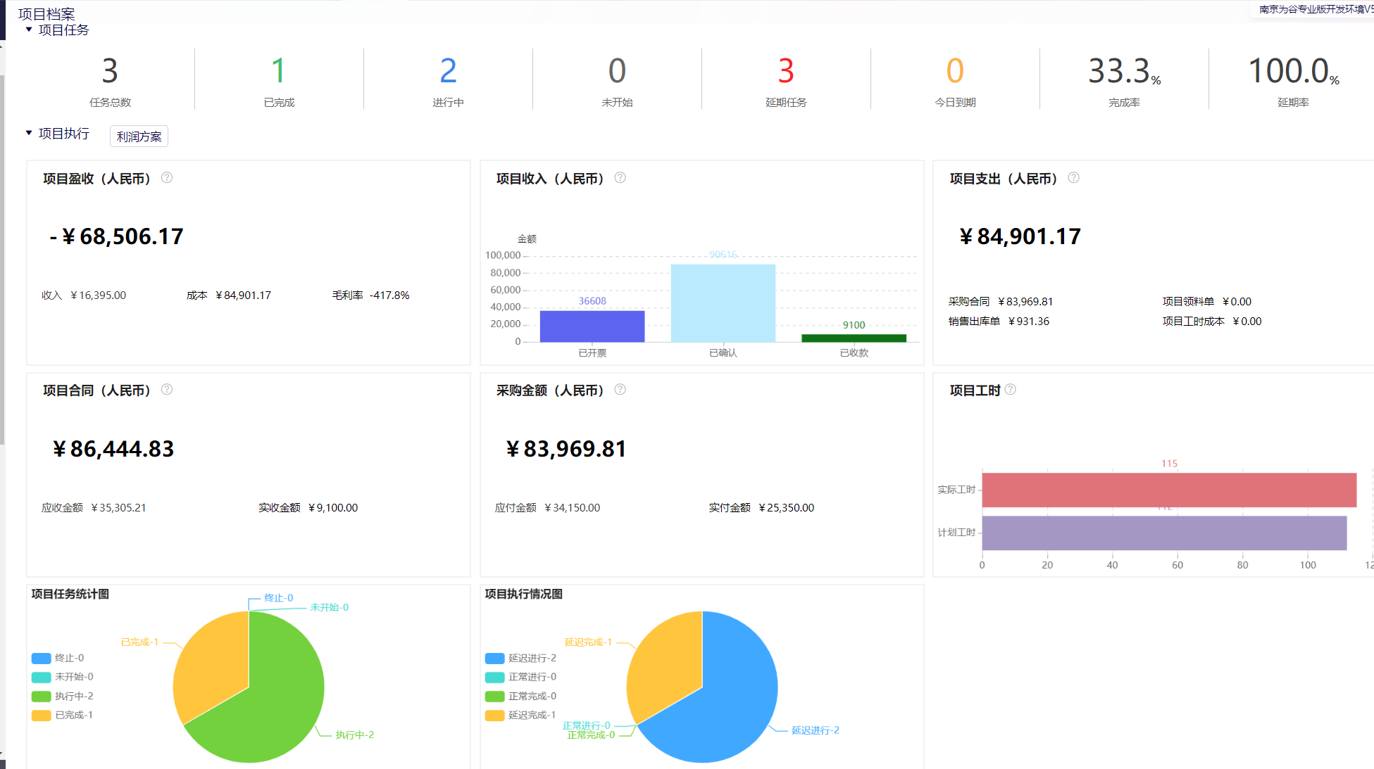
Task: Click 毛利率 value -417.8%
Action: (x=389, y=295)
